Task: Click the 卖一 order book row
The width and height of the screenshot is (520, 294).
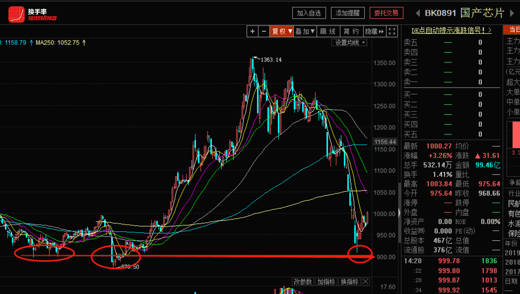Action: click(451, 82)
